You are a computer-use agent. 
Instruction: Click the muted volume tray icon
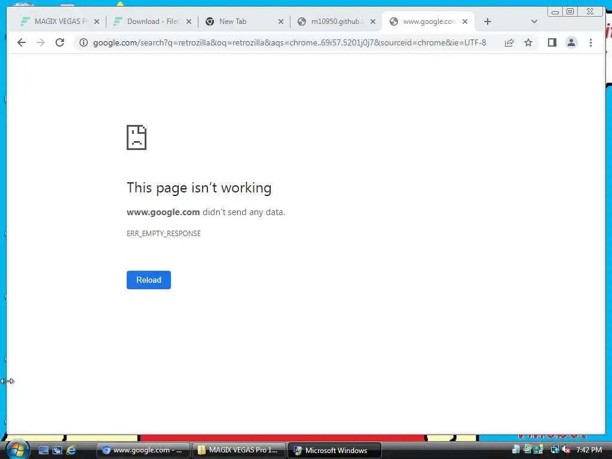pos(565,449)
